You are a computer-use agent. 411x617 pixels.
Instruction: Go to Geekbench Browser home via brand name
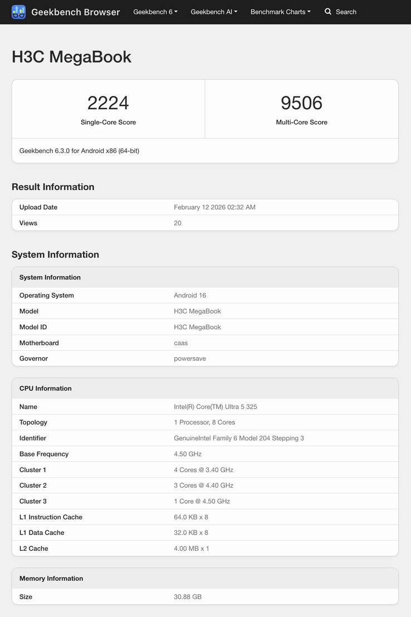tap(75, 12)
